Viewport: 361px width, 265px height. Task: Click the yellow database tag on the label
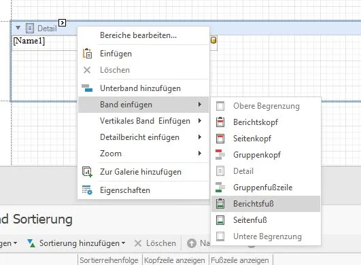tap(213, 40)
